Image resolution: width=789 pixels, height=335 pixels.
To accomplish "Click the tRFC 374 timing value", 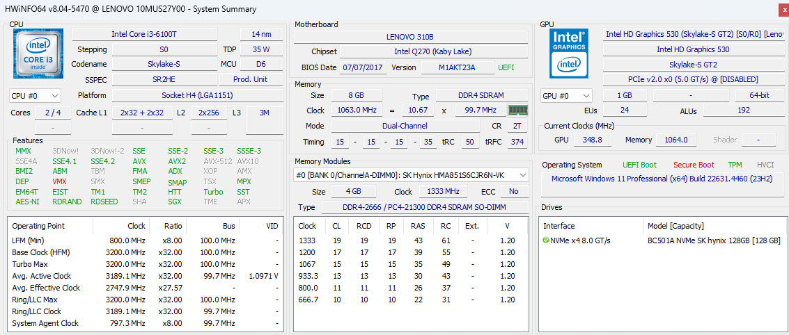I will point(517,142).
